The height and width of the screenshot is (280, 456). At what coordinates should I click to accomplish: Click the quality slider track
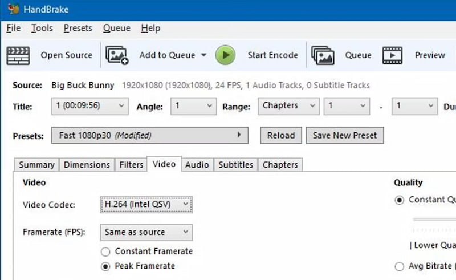(x=434, y=219)
